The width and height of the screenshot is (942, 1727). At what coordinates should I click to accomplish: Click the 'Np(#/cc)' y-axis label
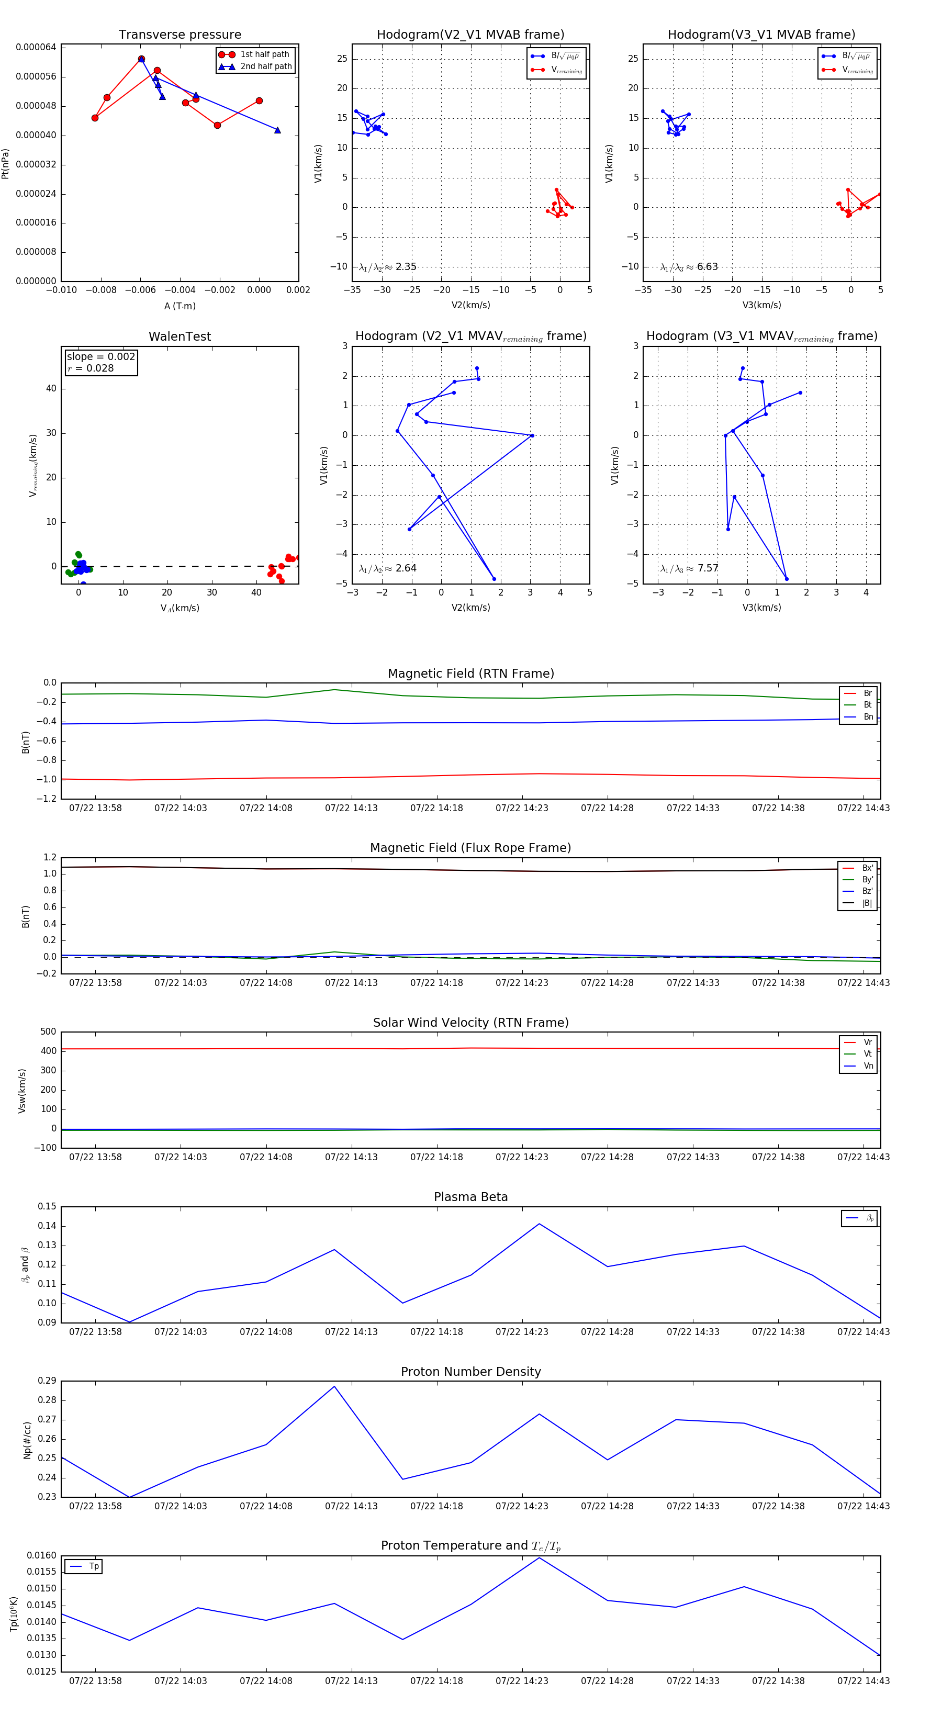[28, 1440]
